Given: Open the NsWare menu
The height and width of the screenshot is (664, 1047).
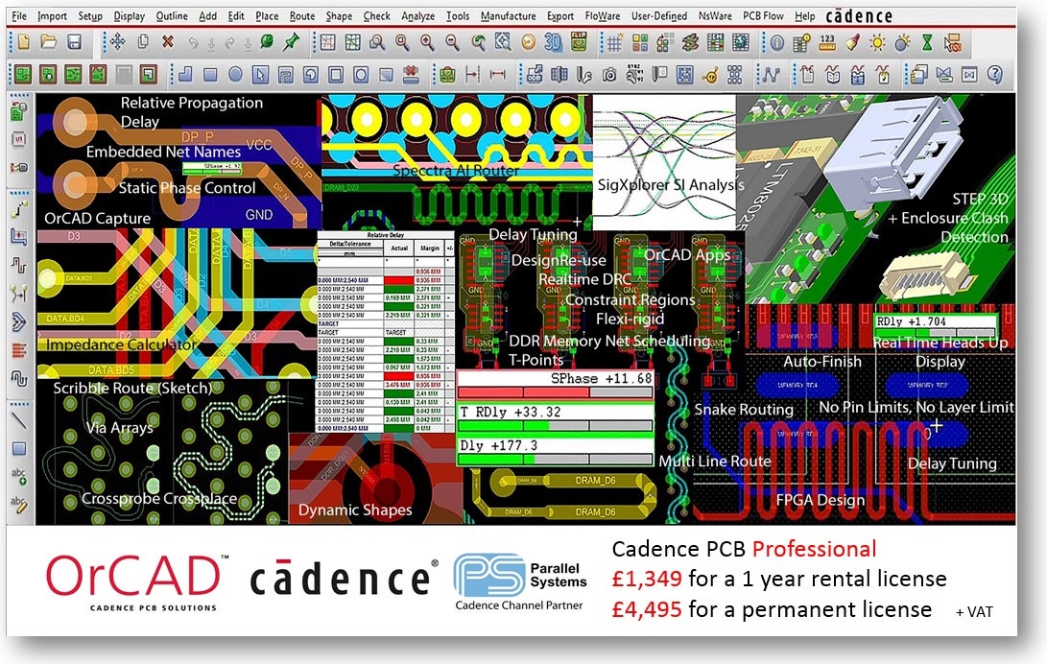Looking at the screenshot, I should click(715, 16).
